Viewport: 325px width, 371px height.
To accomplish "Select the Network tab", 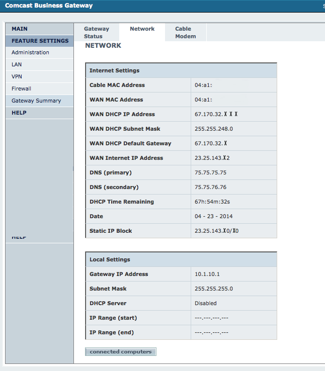I will point(142,29).
